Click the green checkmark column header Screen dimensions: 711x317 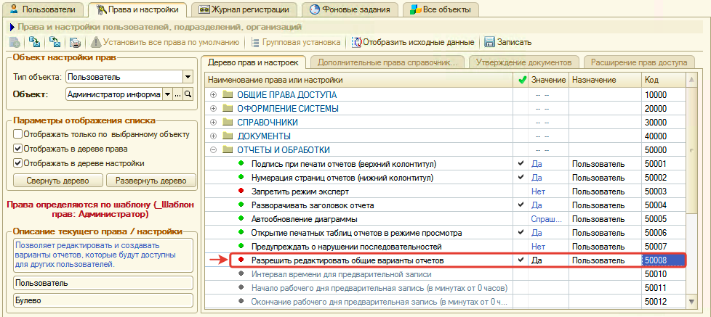(x=521, y=80)
